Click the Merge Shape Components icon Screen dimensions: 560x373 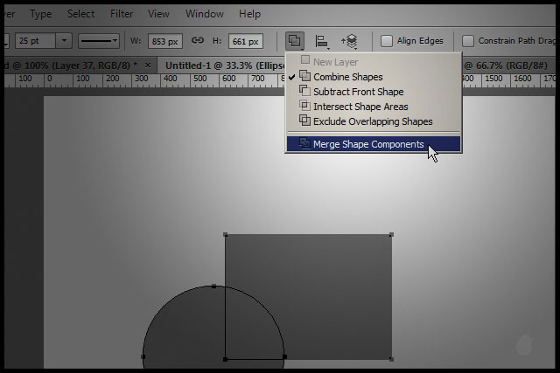[304, 144]
